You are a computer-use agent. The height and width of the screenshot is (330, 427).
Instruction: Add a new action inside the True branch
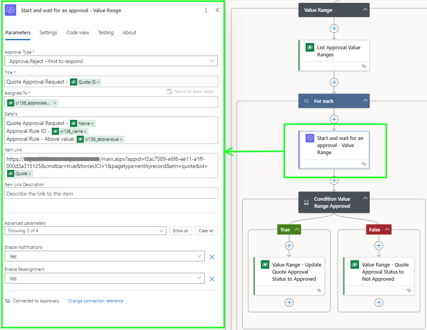click(x=289, y=245)
